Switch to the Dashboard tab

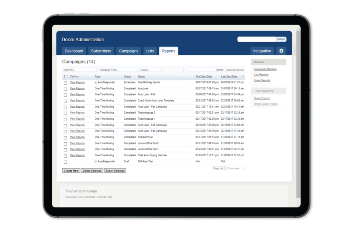[x=74, y=51]
